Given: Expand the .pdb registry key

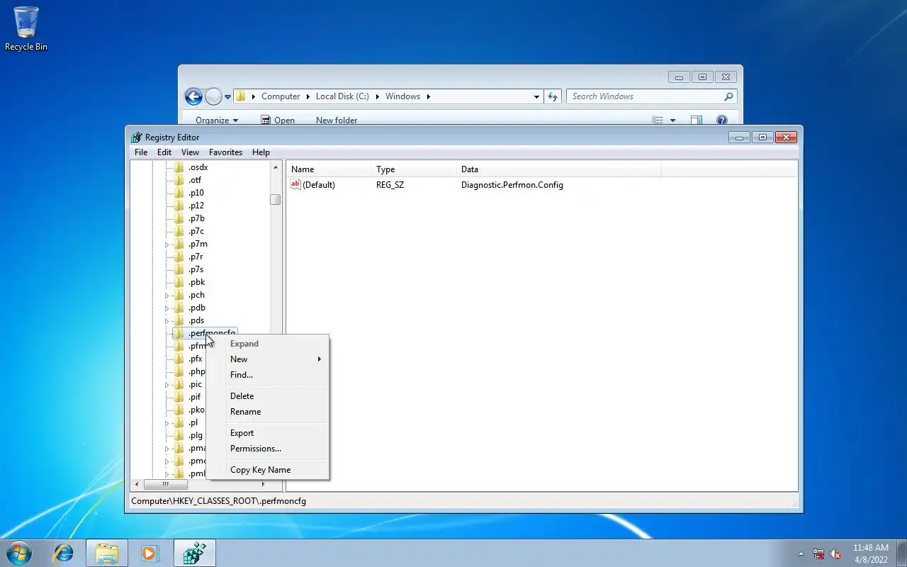Looking at the screenshot, I should coord(167,308).
